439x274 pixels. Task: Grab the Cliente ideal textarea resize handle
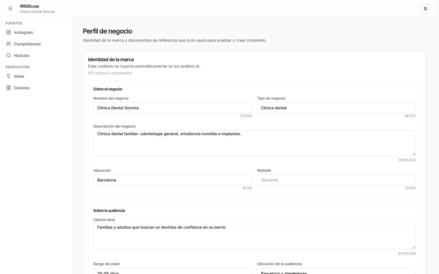(414, 247)
